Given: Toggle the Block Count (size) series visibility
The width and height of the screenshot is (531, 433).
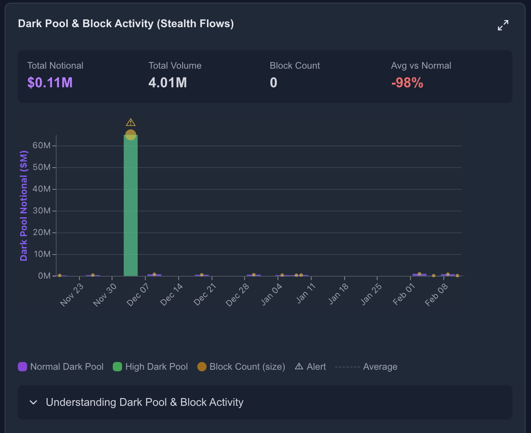Looking at the screenshot, I should [241, 366].
